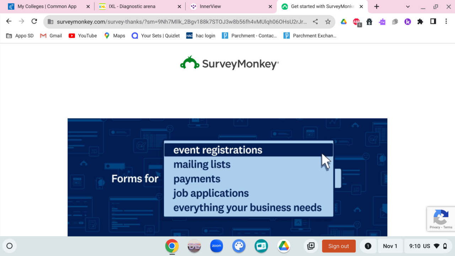Open the Forms promotional banner
Screen dimensions: 455x256
point(227,177)
